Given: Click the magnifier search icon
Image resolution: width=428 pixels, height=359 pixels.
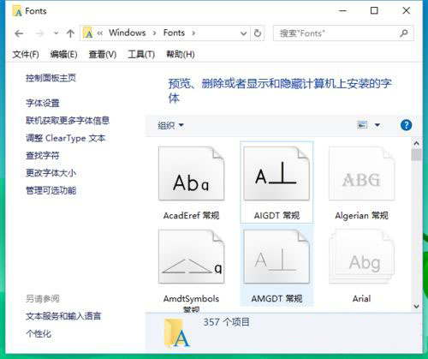Looking at the screenshot, I should coord(404,33).
